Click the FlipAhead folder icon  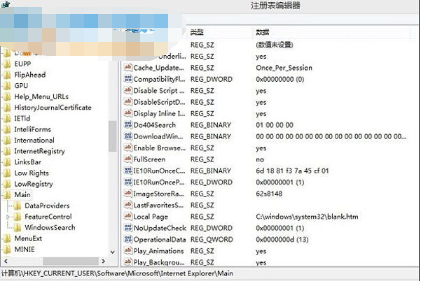(x=7, y=75)
